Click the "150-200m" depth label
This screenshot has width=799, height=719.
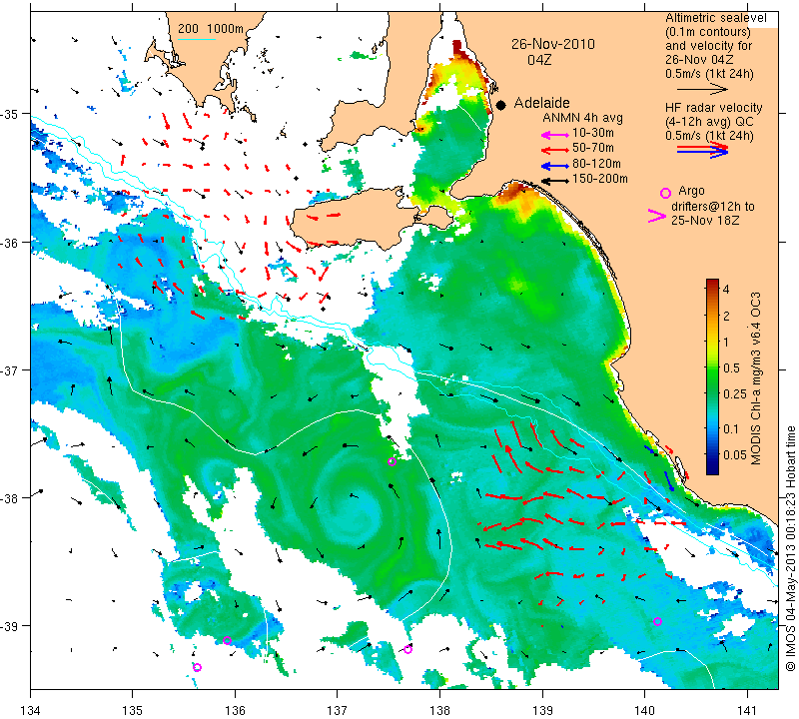600,179
